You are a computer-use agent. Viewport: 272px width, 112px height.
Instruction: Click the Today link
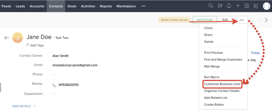pos(255,53)
